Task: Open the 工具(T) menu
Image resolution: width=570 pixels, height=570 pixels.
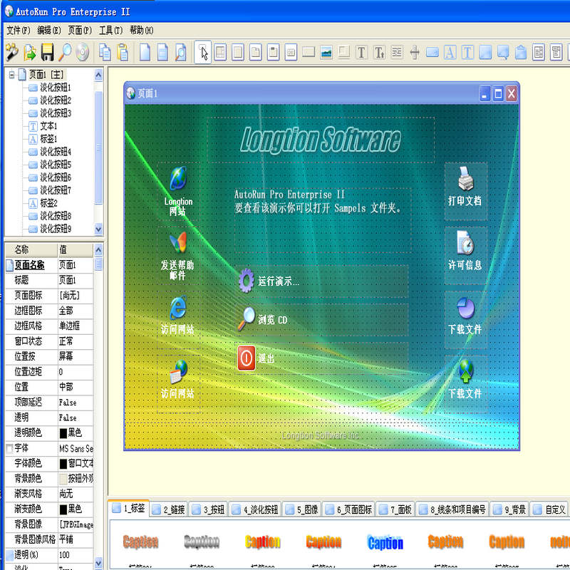Action: 111,30
